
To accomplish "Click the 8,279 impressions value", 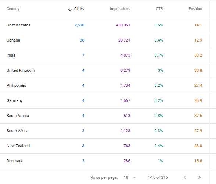I will [125, 70].
